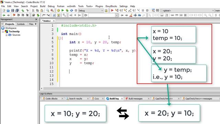Collapse the code fold marker at line 4
Image resolution: width=220 pixels, height=124 pixels.
59,38
